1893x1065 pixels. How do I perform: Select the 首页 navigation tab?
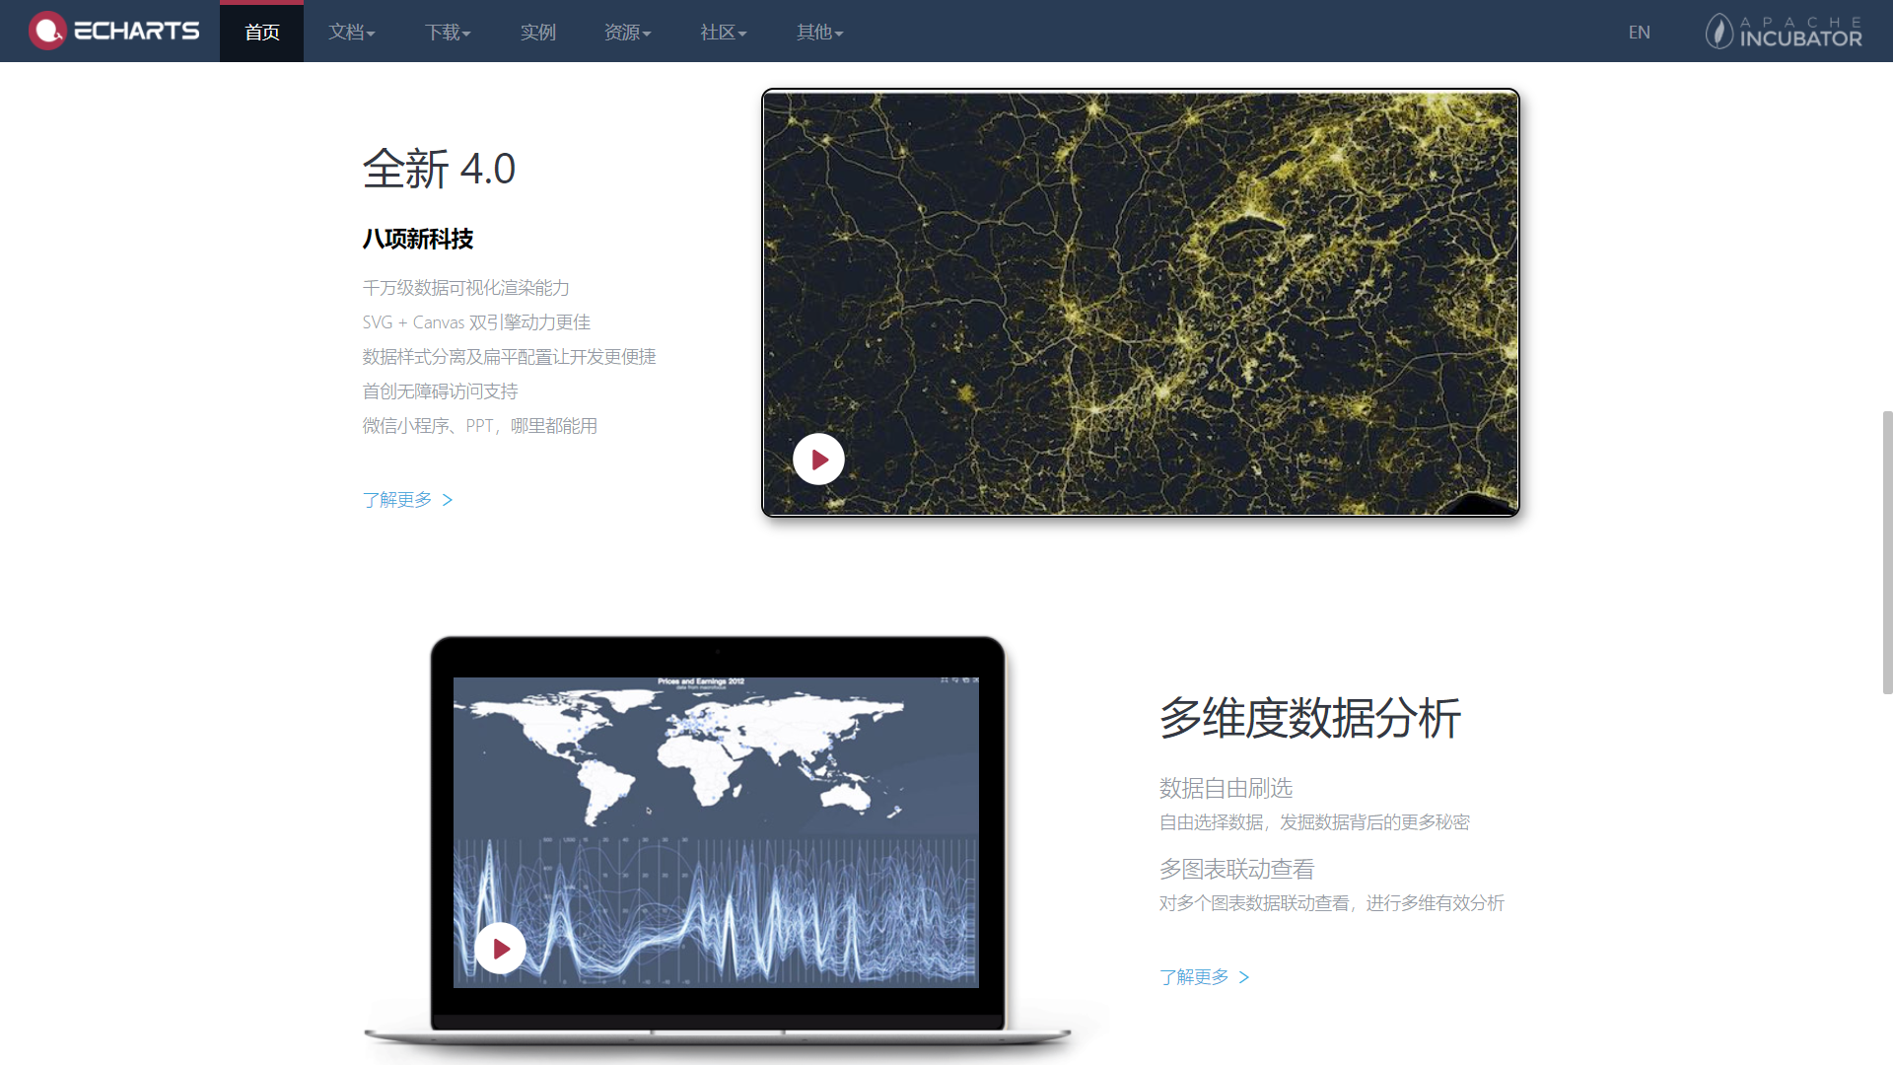pos(261,33)
